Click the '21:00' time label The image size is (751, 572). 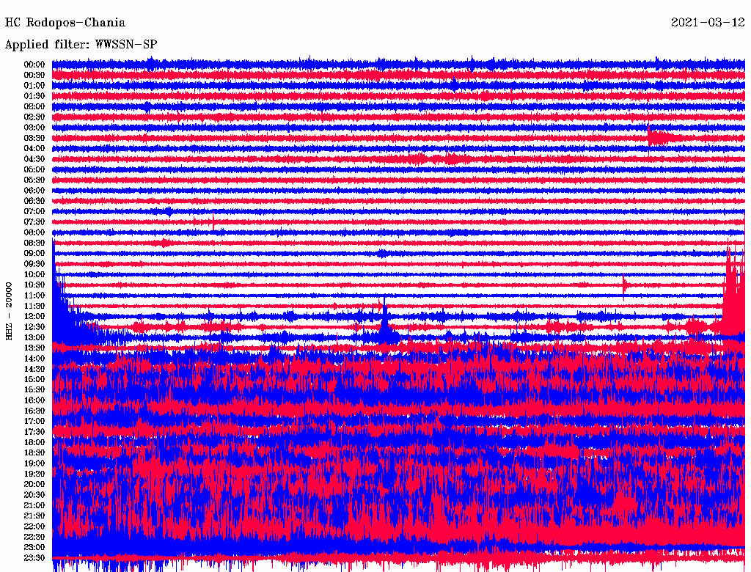point(34,505)
